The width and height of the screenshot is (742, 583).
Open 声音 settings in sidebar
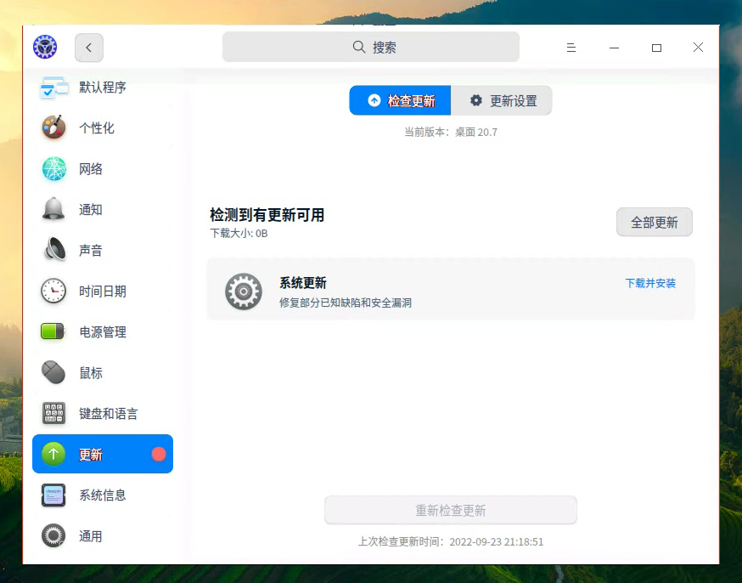(103, 250)
